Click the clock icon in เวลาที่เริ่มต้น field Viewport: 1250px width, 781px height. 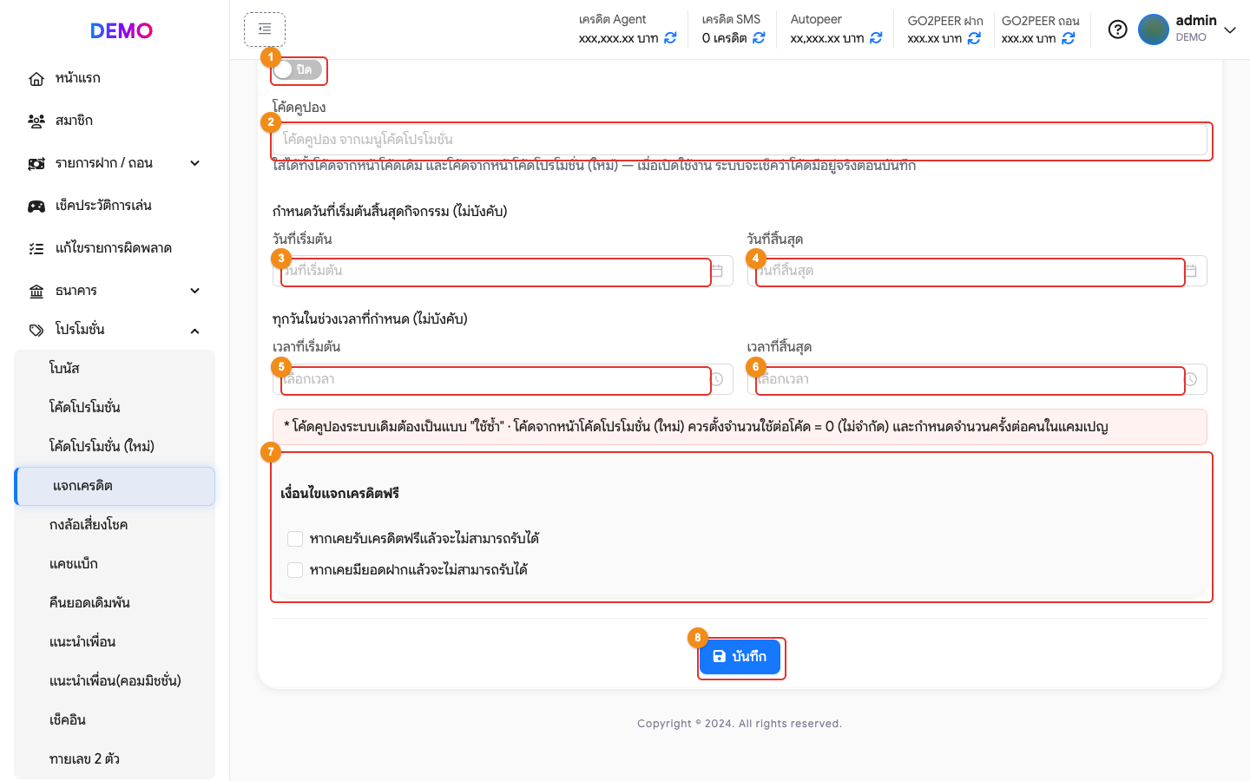pyautogui.click(x=717, y=379)
